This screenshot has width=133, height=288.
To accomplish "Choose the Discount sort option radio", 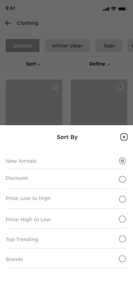I will click(122, 179).
